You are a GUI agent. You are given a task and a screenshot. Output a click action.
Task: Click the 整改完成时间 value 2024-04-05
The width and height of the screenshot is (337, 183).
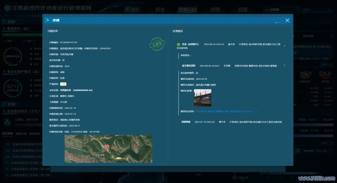201,79
